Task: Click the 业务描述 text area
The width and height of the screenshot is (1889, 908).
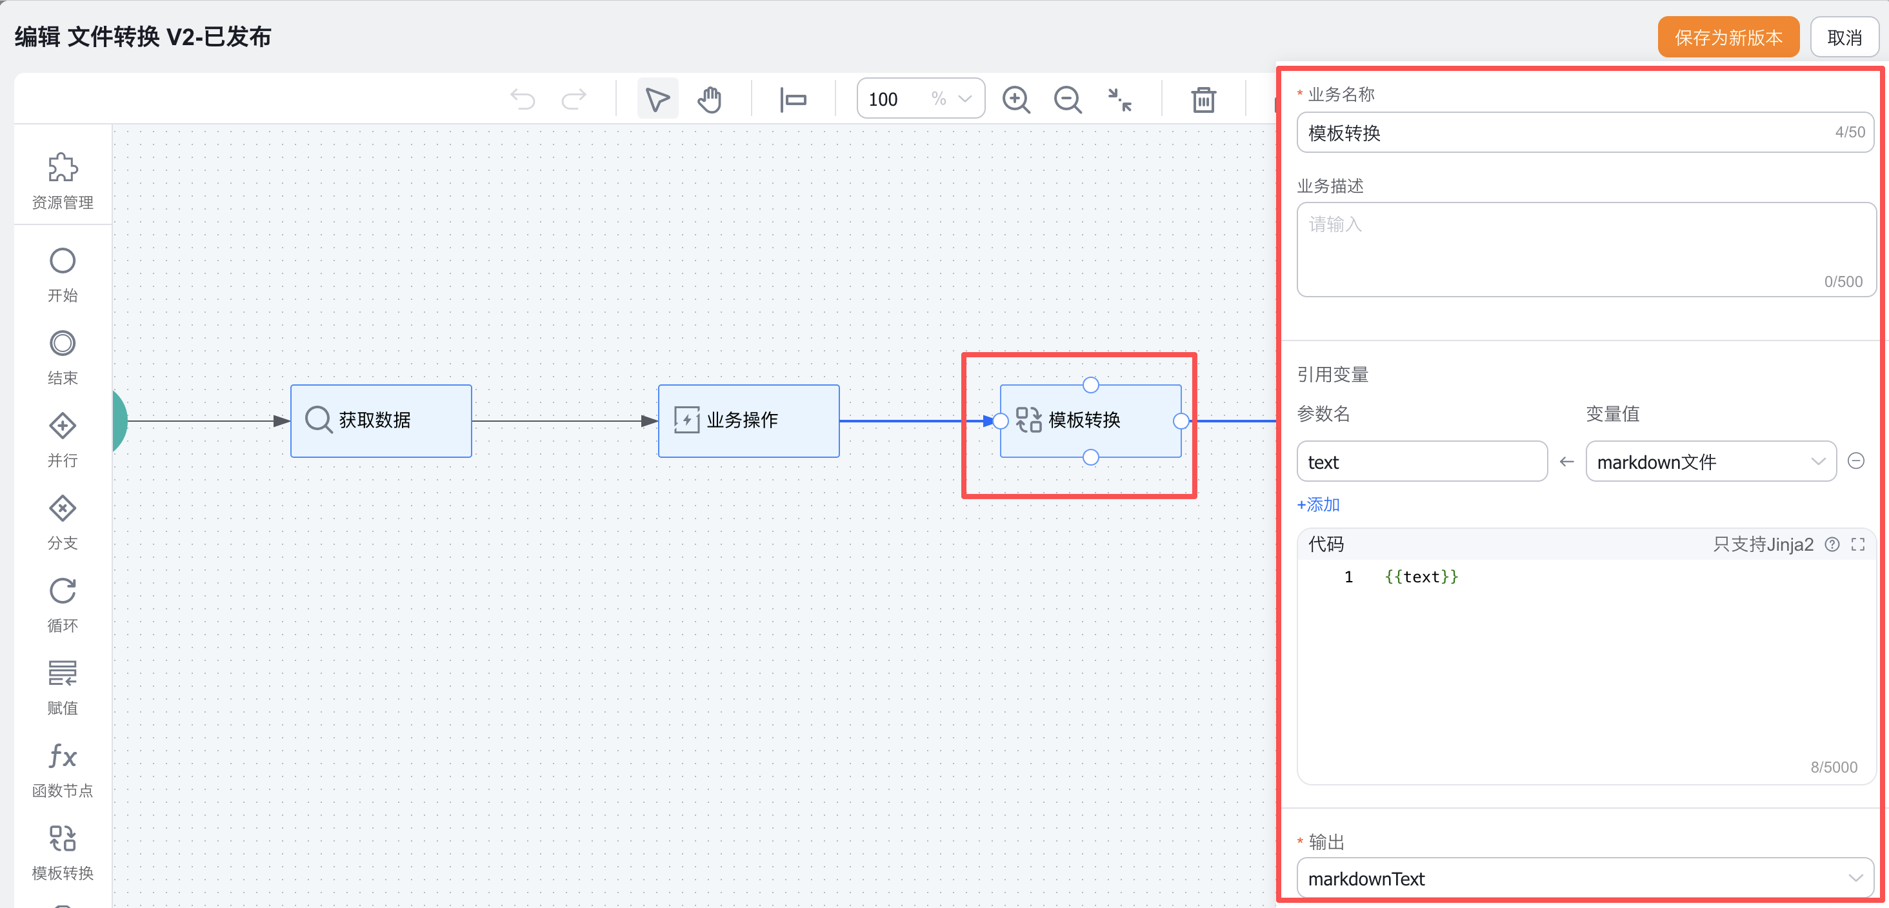Action: point(1584,249)
